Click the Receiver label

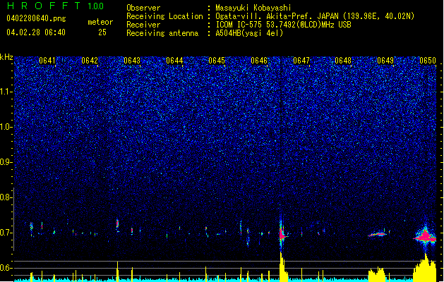143,25
